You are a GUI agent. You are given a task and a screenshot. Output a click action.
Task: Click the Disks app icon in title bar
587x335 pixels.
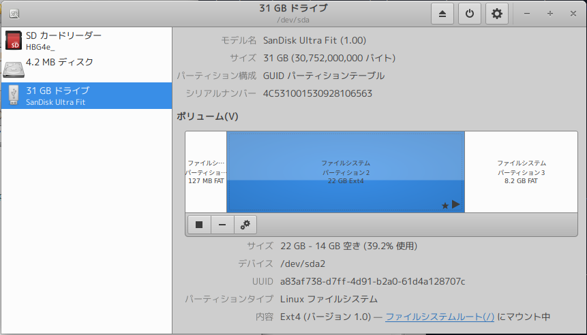click(14, 14)
